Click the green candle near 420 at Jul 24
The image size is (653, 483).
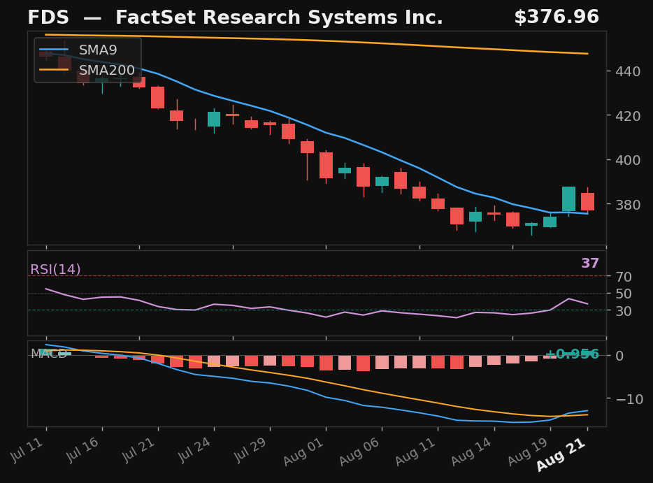214,119
